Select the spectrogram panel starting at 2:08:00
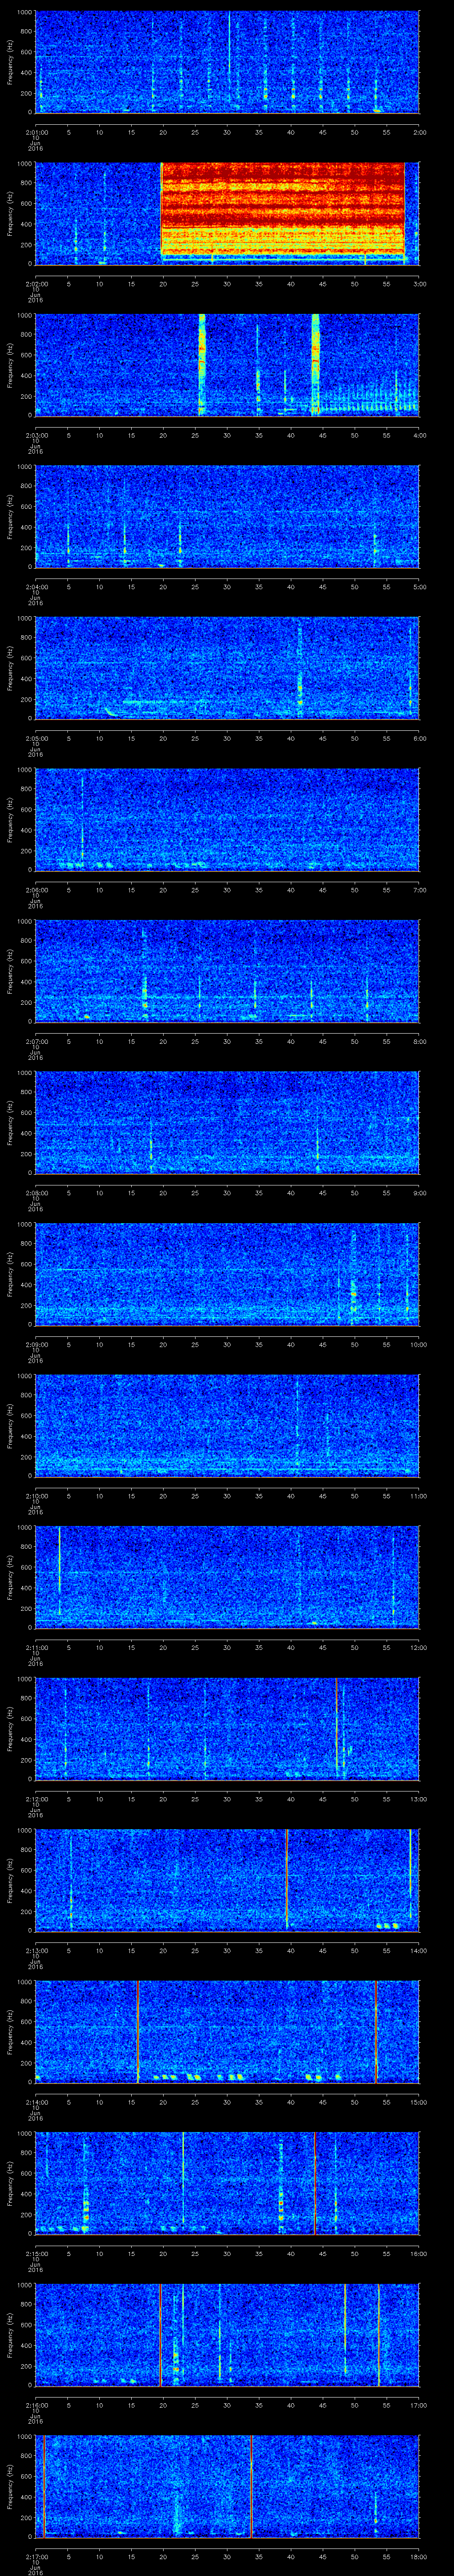This screenshot has width=454, height=2576. pyautogui.click(x=227, y=1122)
